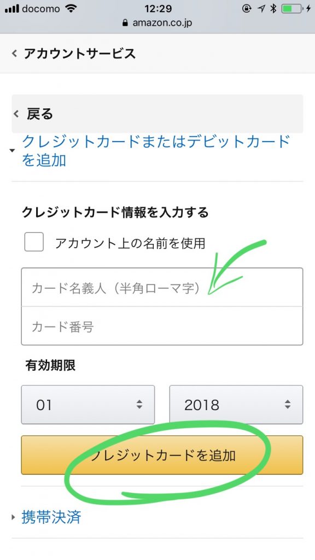Check the アカウント上の名前を使用 checkbox
Image resolution: width=315 pixels, height=560 pixels.
(x=34, y=242)
